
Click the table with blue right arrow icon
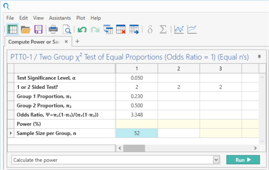click(134, 29)
